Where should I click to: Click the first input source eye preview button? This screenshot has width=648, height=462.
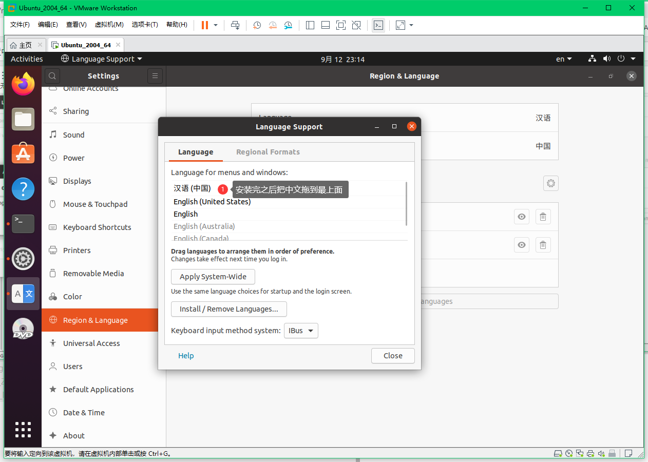tap(522, 217)
